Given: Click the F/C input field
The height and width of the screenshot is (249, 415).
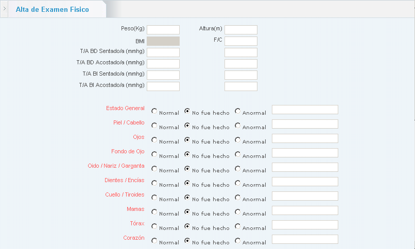Looking at the screenshot, I should (x=240, y=41).
